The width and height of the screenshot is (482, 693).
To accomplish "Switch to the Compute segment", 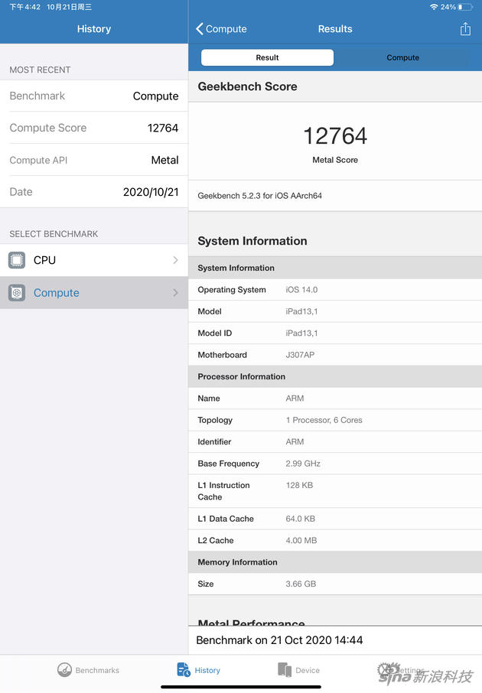I will tap(402, 57).
